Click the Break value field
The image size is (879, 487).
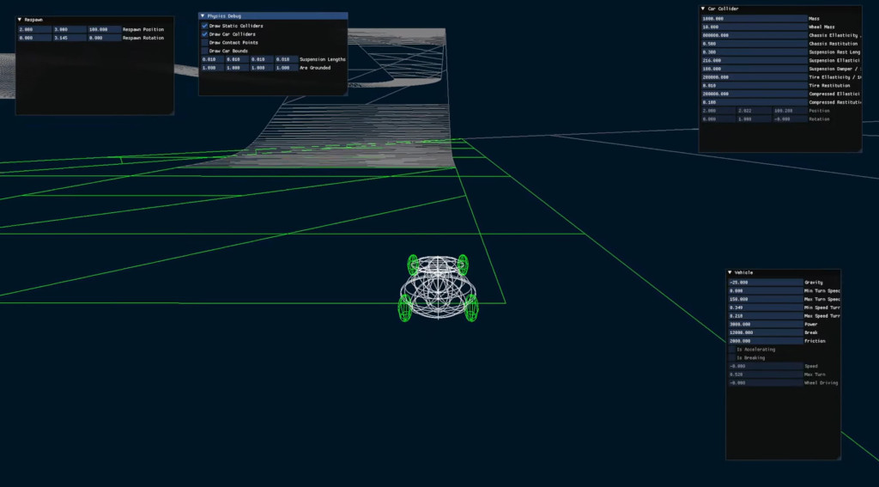764,332
